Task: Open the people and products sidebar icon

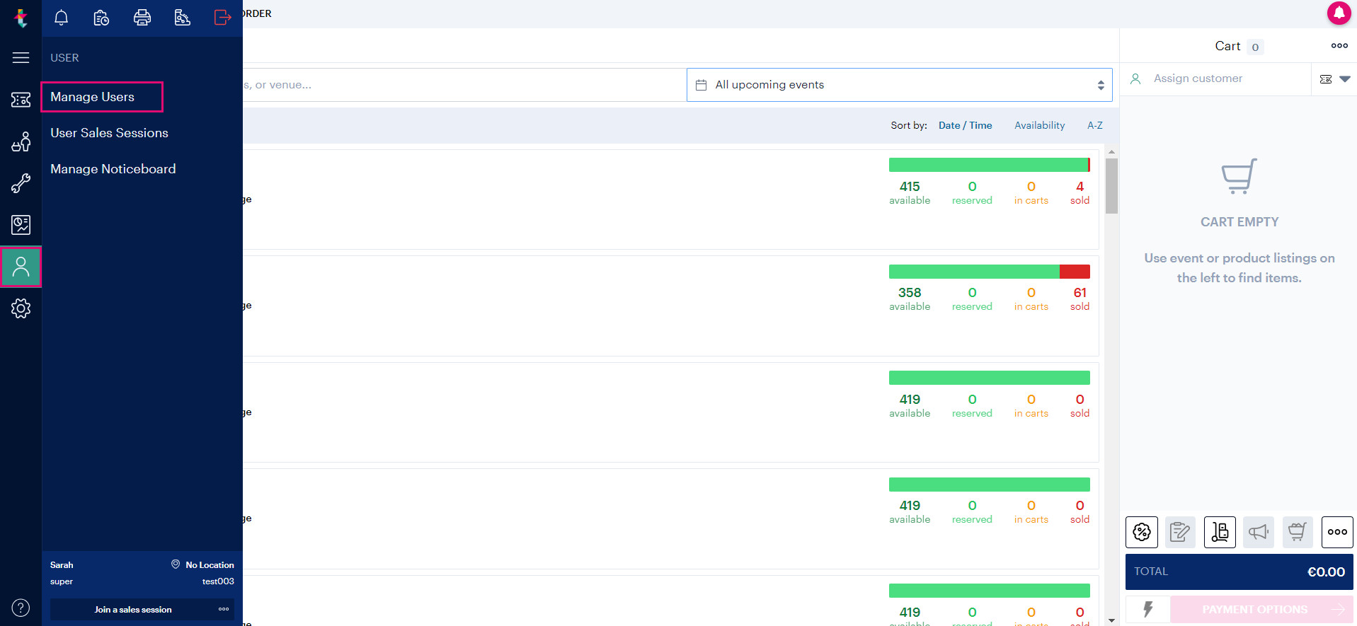Action: (21, 141)
